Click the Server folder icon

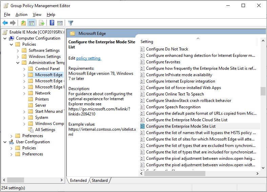coord(30,105)
